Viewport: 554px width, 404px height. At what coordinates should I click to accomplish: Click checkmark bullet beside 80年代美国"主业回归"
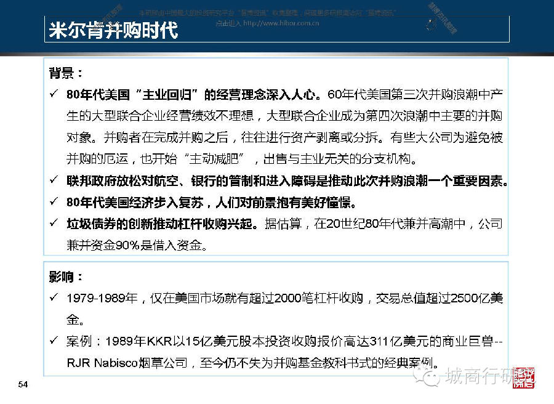(x=54, y=94)
